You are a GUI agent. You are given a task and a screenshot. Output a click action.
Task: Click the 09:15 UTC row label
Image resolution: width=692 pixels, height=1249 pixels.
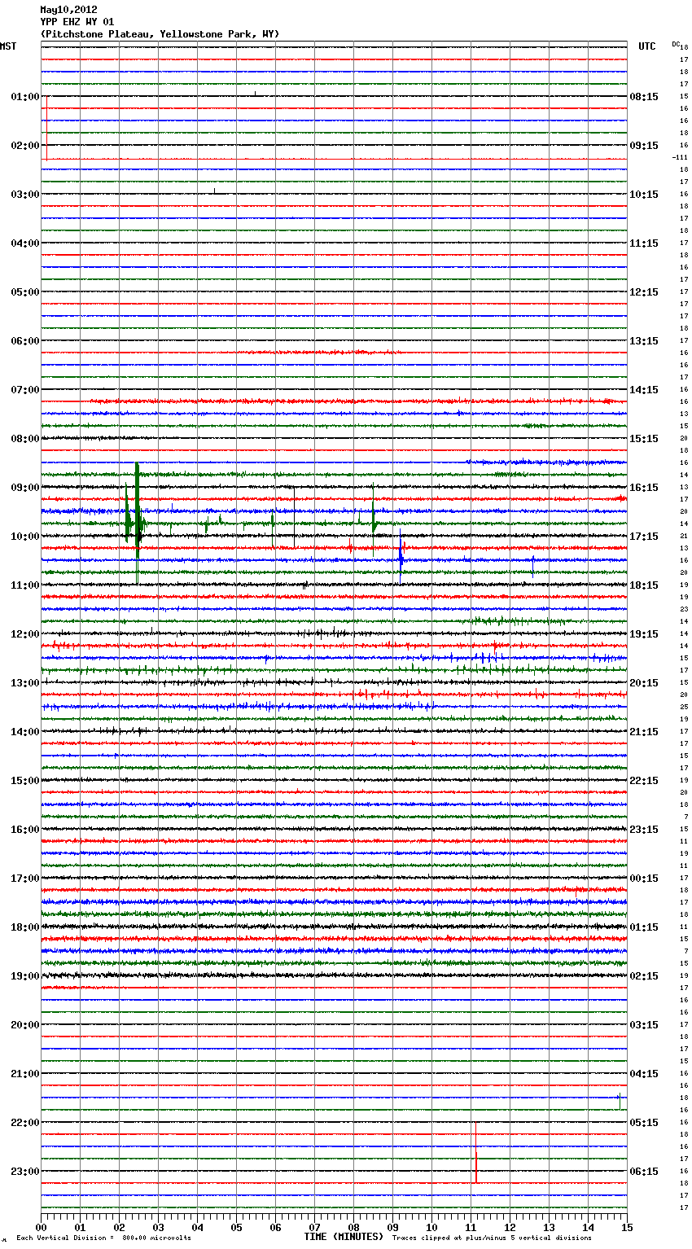pos(644,146)
